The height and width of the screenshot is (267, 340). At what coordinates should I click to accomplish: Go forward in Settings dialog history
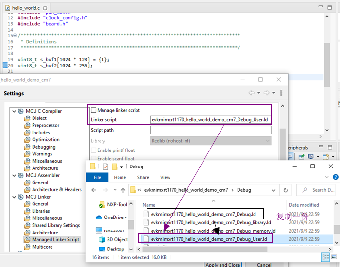click(x=266, y=93)
